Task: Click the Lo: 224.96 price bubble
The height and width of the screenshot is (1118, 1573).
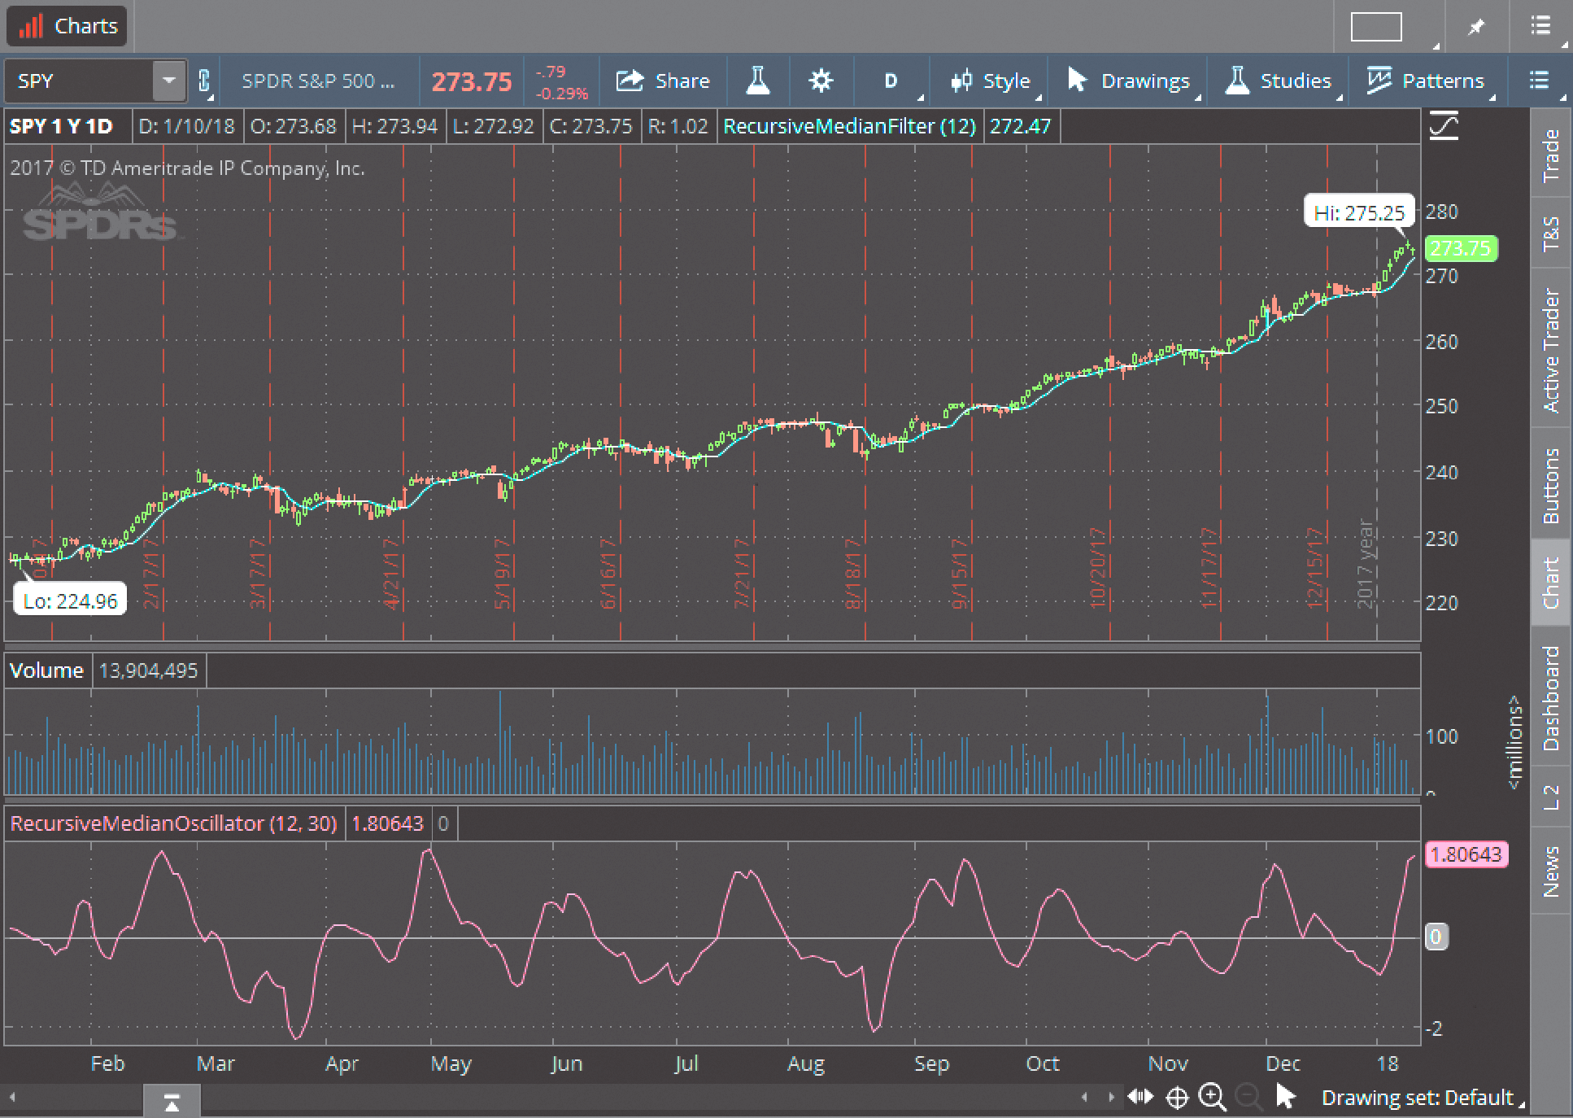Action: point(71,601)
